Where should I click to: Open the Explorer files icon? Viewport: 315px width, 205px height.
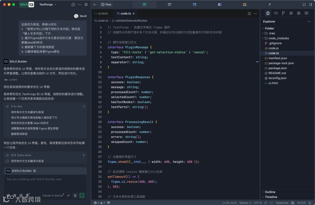pyautogui.click(x=268, y=13)
